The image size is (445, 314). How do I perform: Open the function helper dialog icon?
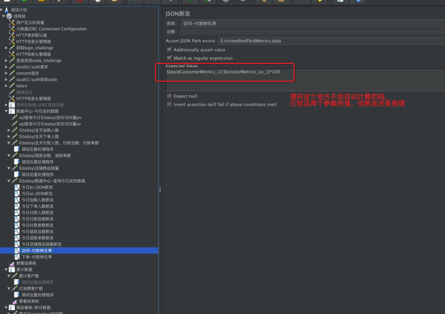tap(320, 2)
